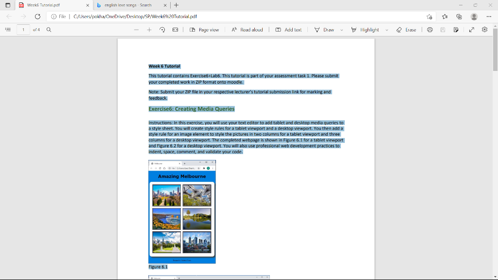Switch to the Week6 Tutorial.pdf tab
The width and height of the screenshot is (498, 280).
coord(54,5)
